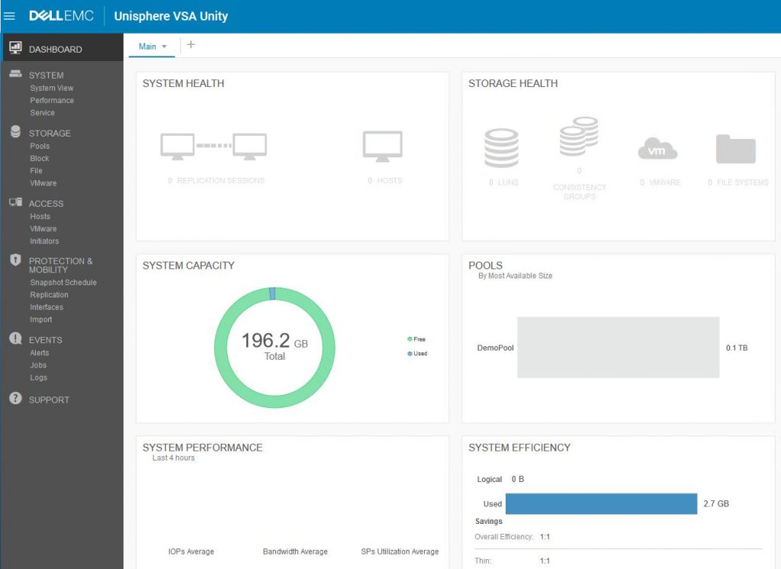Open Initiators page

click(x=44, y=241)
